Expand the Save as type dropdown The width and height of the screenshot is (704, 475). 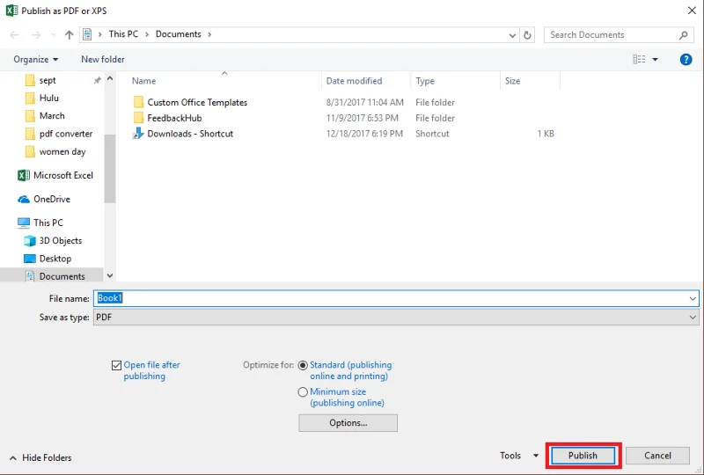693,318
